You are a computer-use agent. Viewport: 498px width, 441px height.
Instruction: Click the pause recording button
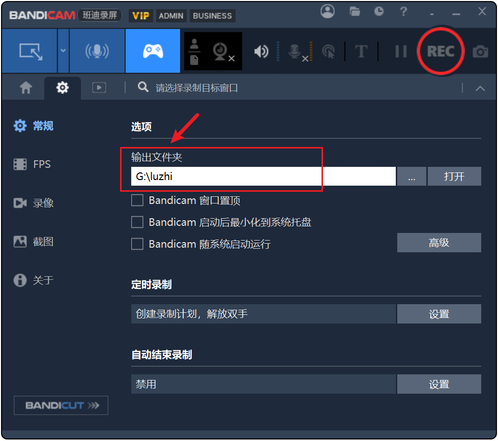[401, 51]
